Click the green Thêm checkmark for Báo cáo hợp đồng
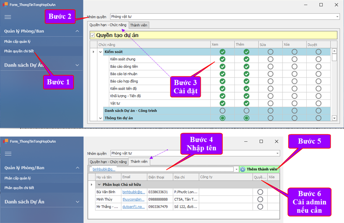Image resolution: width=344 pixels, height=223 pixels. (x=246, y=81)
